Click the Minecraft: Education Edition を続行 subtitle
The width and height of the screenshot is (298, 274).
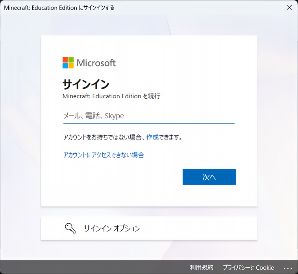coord(111,96)
